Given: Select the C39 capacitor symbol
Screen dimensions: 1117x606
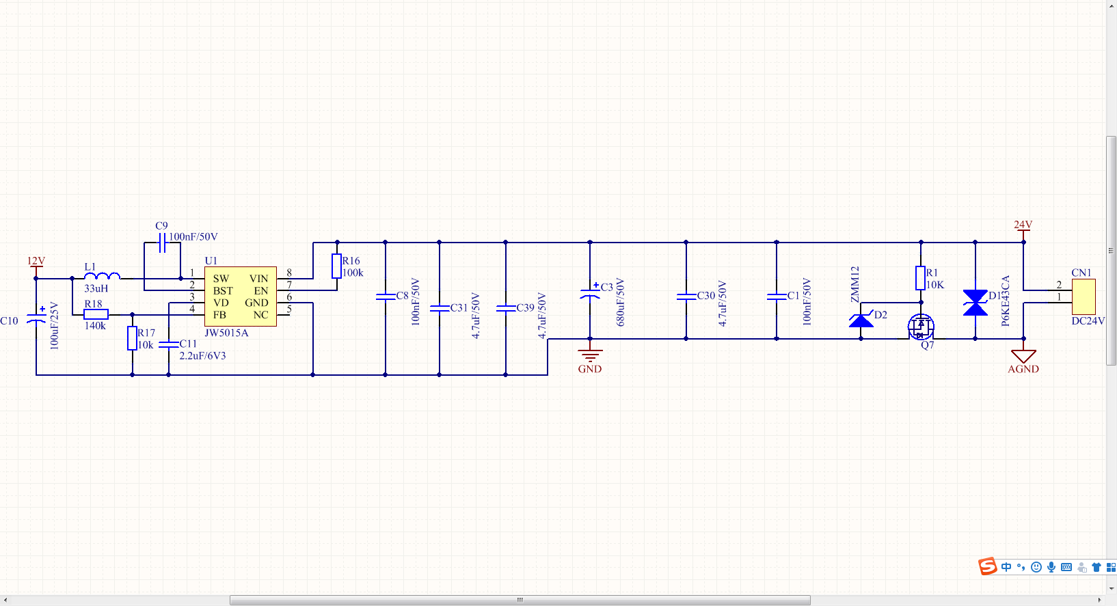Looking at the screenshot, I should (x=506, y=308).
